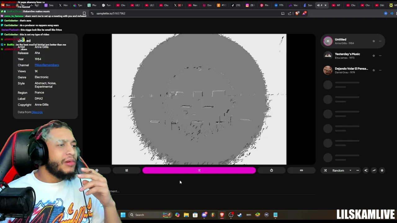Click shuffle icon beside Random label
Screen dimensions: 397x223
click(325, 170)
